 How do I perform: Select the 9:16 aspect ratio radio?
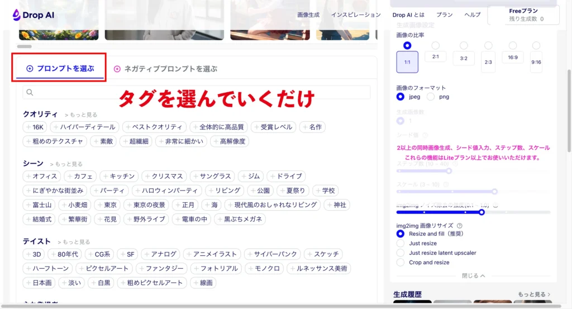[536, 46]
